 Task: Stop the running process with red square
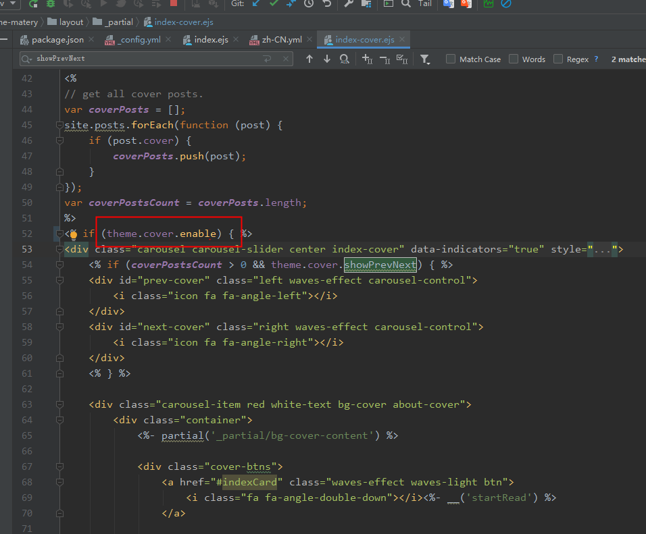pyautogui.click(x=174, y=3)
